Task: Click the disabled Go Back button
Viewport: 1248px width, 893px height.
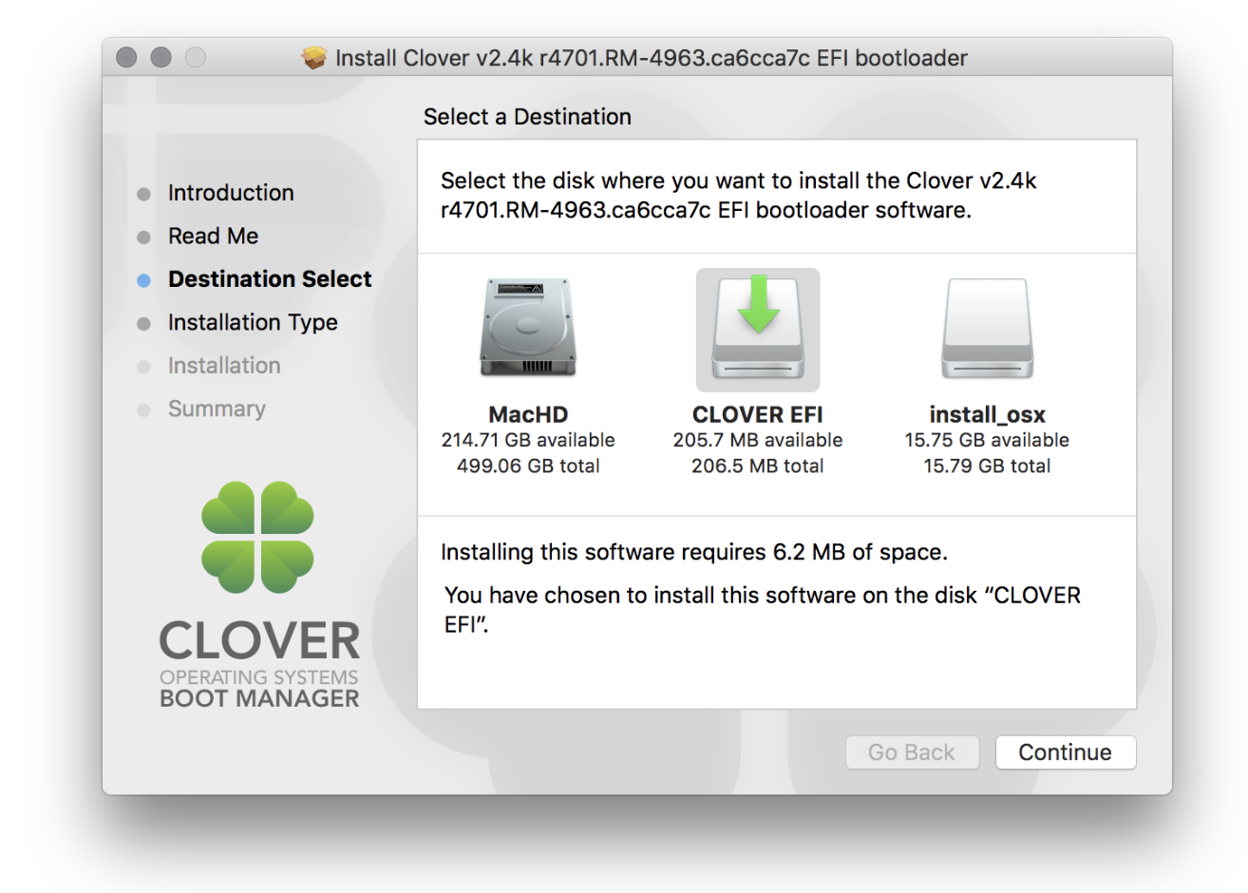Action: [x=912, y=752]
